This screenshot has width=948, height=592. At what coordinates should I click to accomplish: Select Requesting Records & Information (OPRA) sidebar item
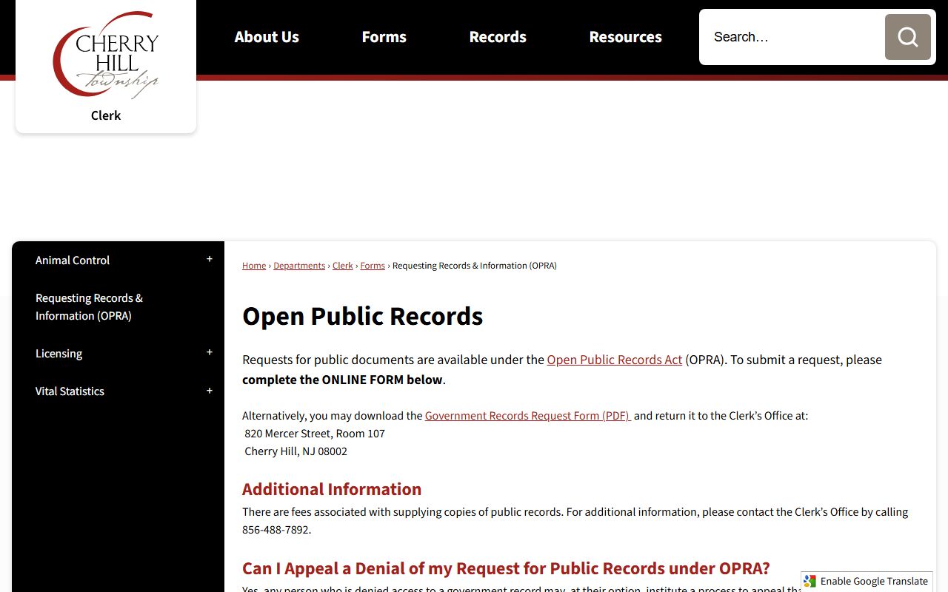[x=89, y=306]
